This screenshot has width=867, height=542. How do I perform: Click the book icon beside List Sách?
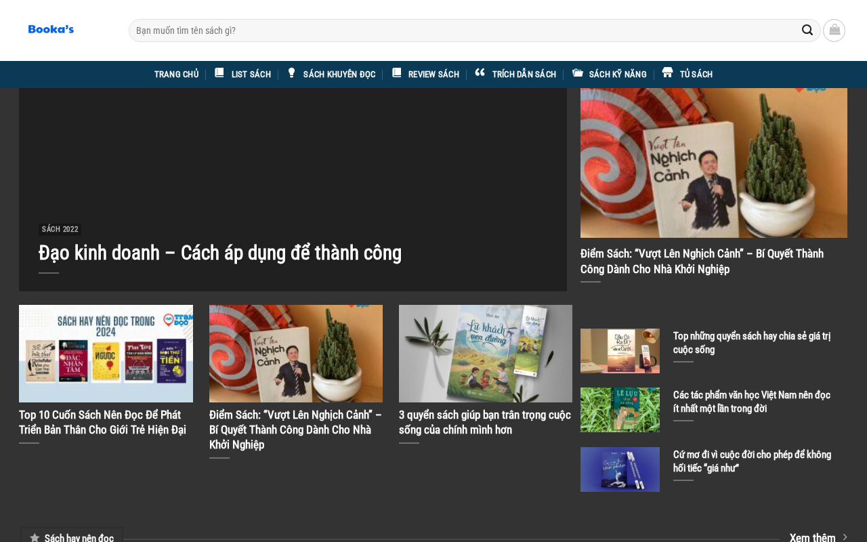pos(219,73)
